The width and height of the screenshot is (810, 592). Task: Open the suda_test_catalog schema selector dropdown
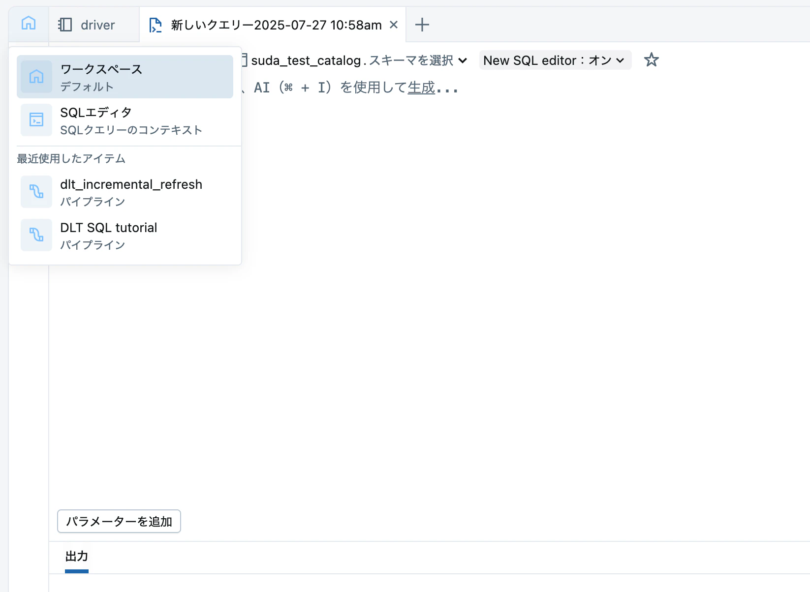point(354,60)
